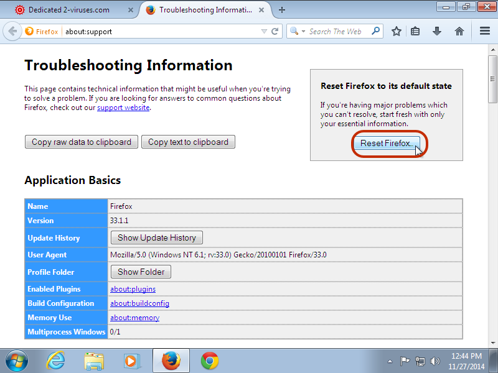498x373 pixels.
Task: Click Copy text to clipboard button
Action: (x=188, y=142)
